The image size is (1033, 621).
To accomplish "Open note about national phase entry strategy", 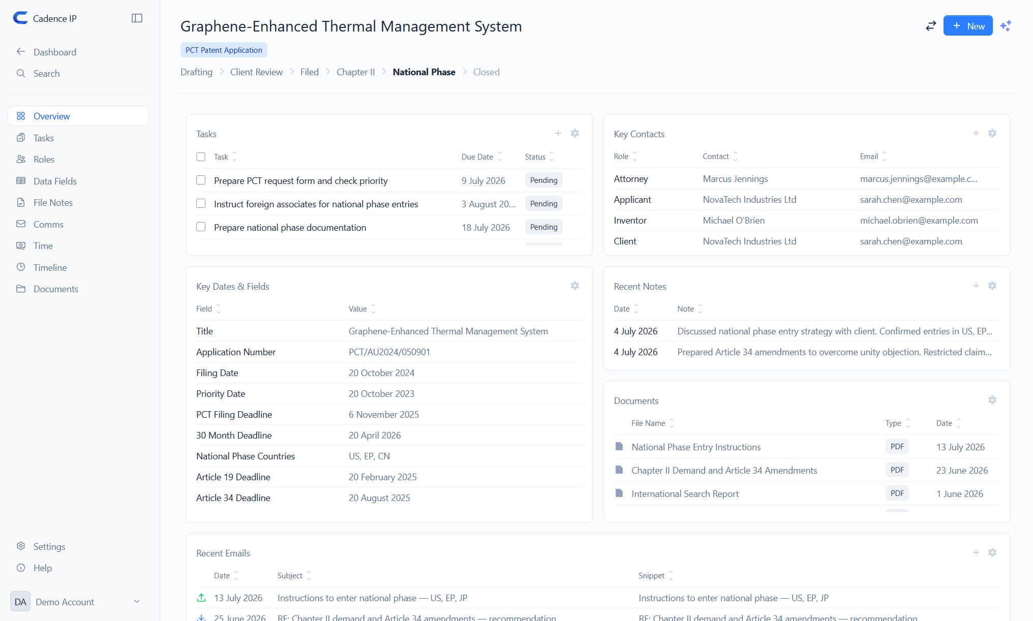I will 835,331.
